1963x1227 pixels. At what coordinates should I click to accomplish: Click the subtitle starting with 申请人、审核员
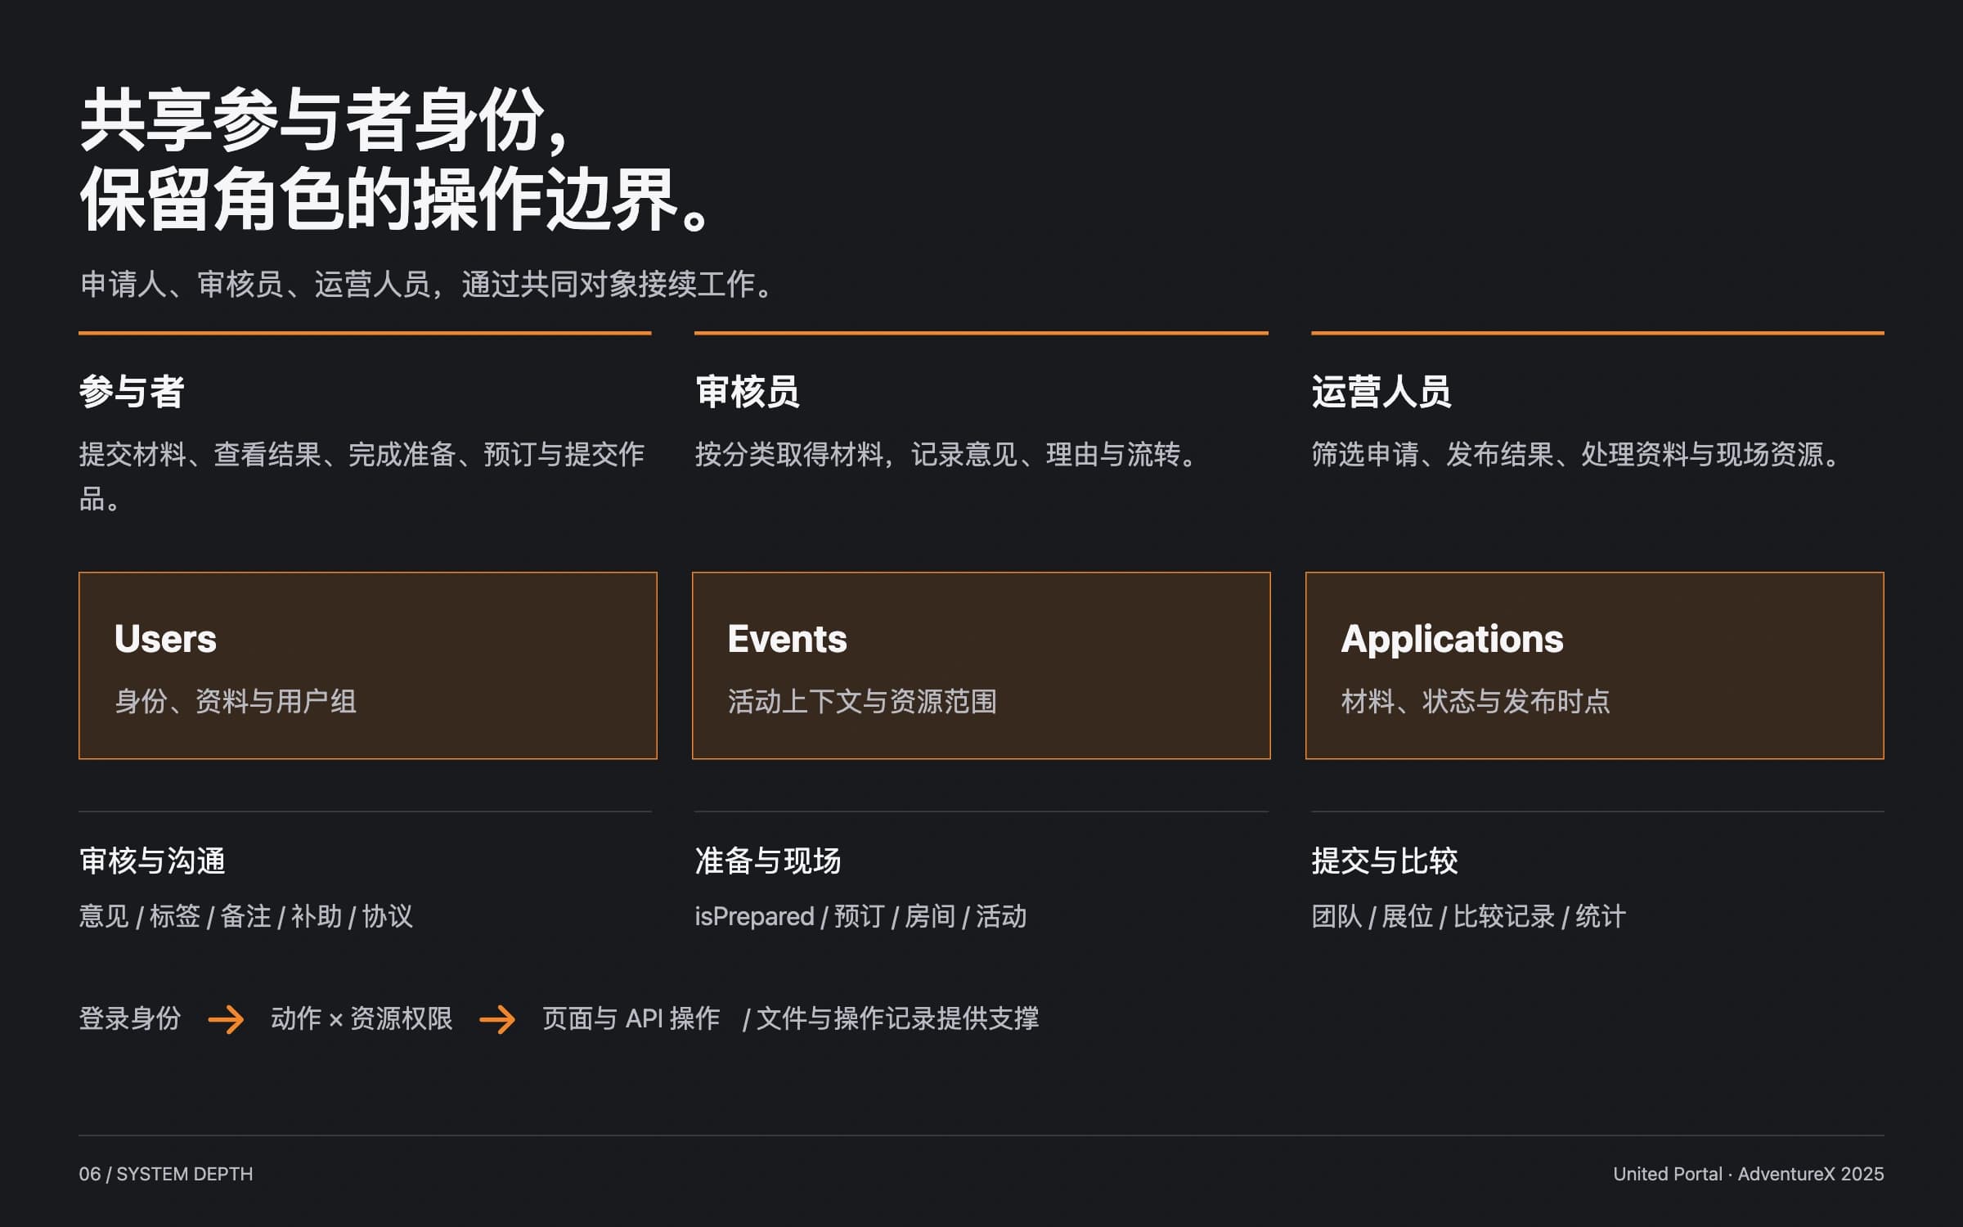point(426,285)
